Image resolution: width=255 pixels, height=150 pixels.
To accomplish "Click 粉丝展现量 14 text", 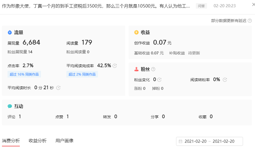I will click(x=20, y=52).
